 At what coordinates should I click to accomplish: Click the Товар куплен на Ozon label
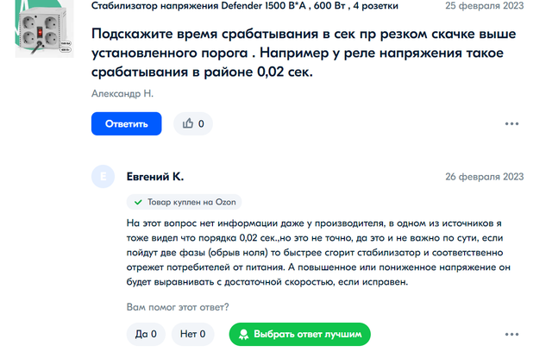[x=191, y=202]
